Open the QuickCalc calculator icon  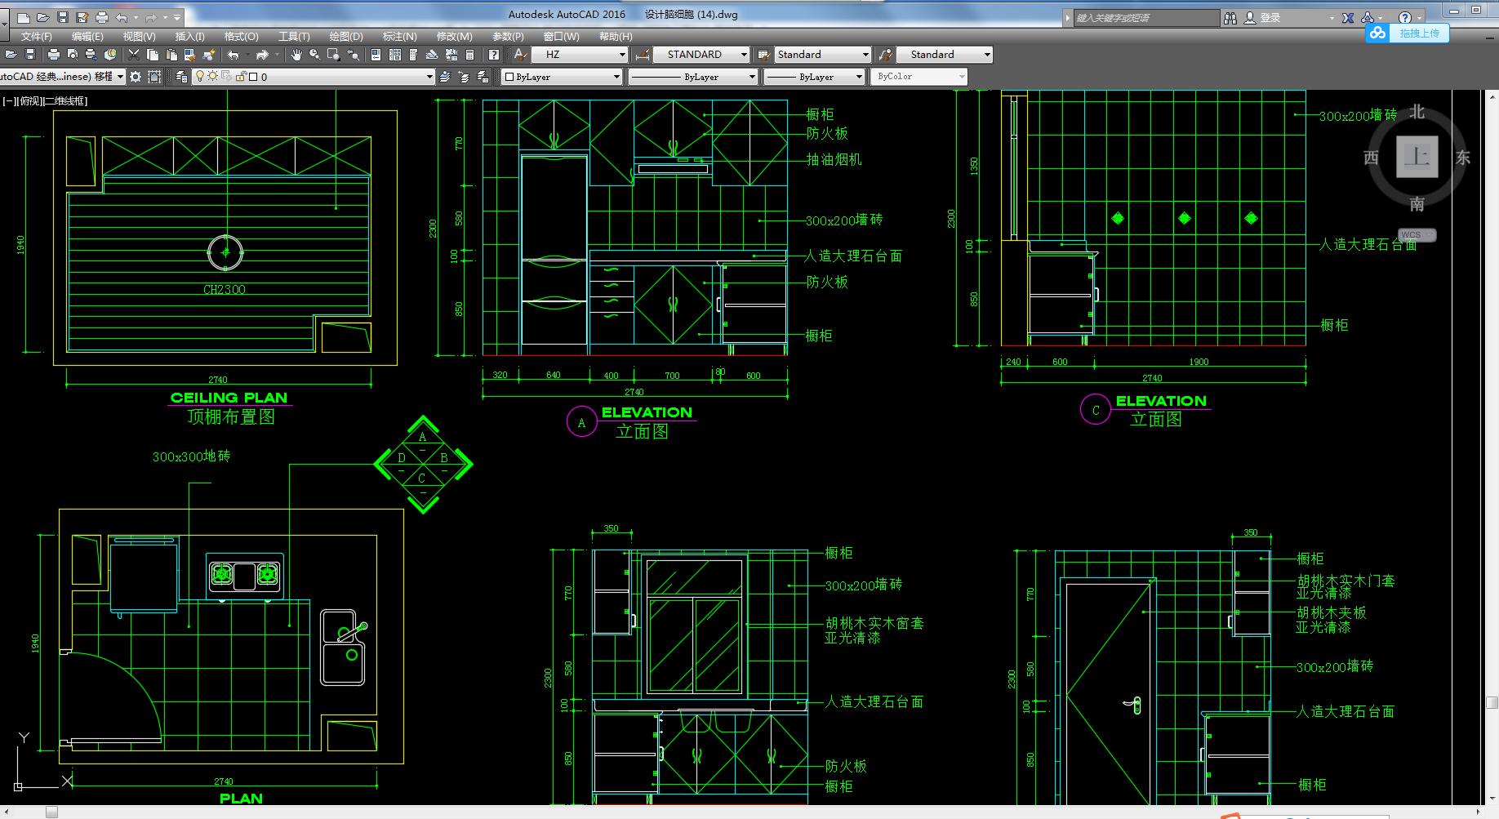click(x=469, y=55)
